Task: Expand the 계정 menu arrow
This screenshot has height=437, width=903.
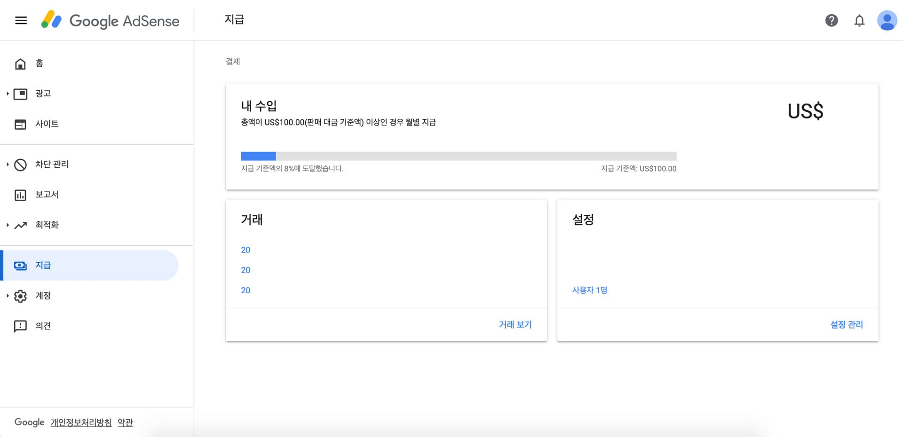Action: [8, 296]
